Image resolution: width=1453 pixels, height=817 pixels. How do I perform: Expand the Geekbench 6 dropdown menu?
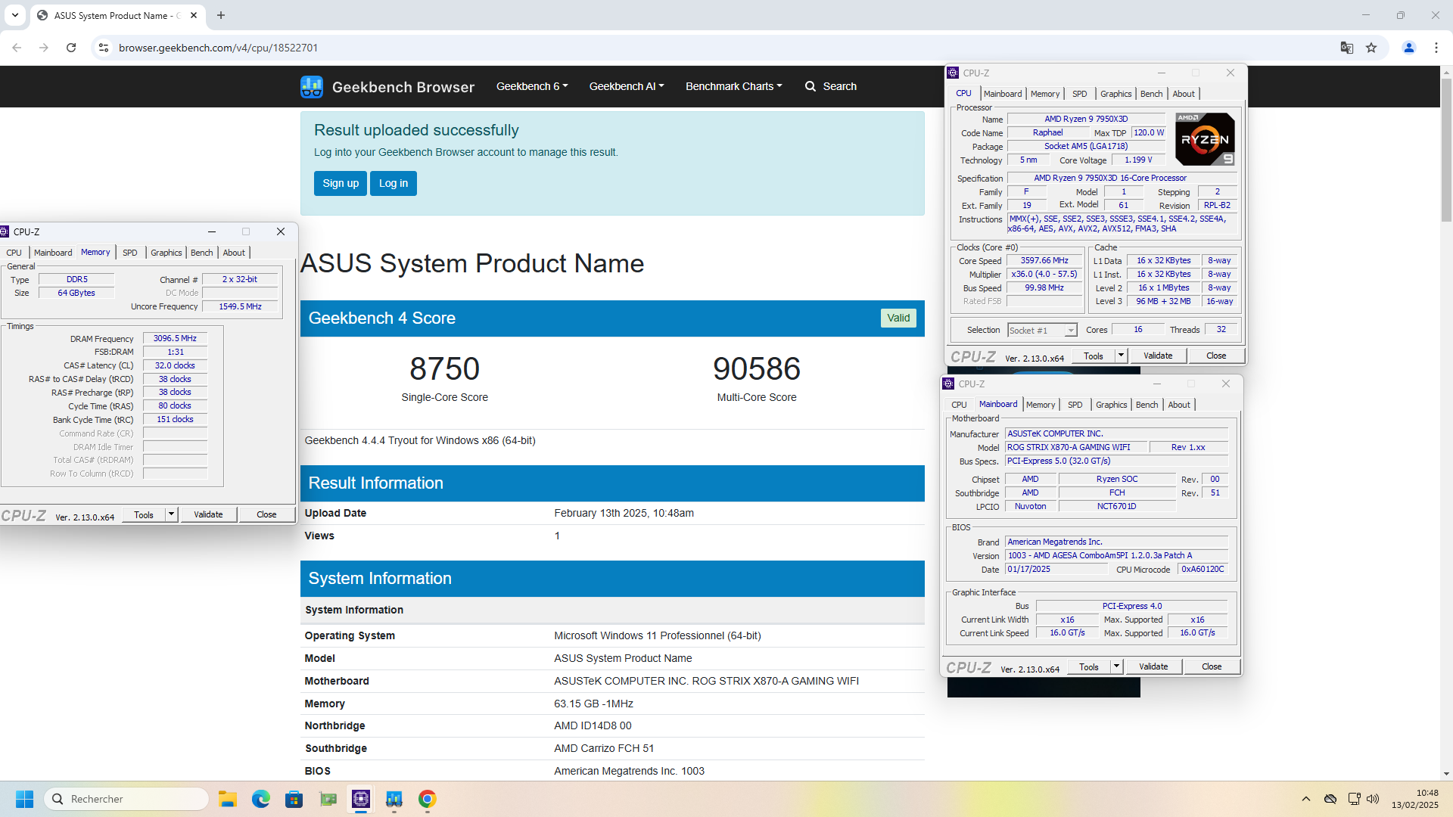click(x=532, y=86)
